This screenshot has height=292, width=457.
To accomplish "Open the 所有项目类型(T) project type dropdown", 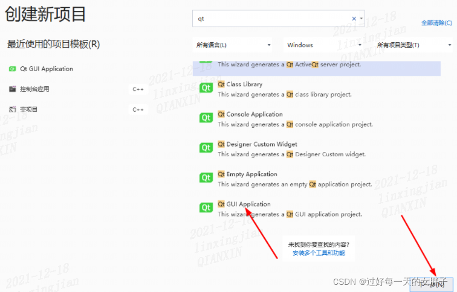I will click(414, 45).
